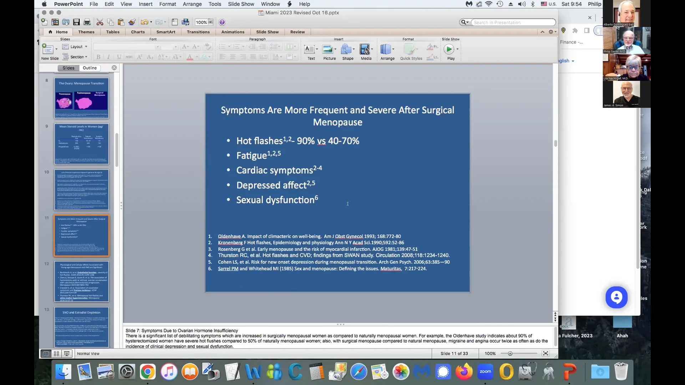Click the Paste clipboard icon
The width and height of the screenshot is (685, 385).
pyautogui.click(x=121, y=22)
